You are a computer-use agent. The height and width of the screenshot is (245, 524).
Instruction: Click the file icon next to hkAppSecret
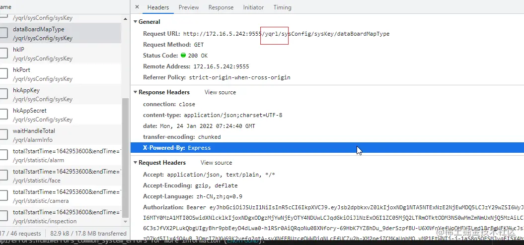coord(3,114)
